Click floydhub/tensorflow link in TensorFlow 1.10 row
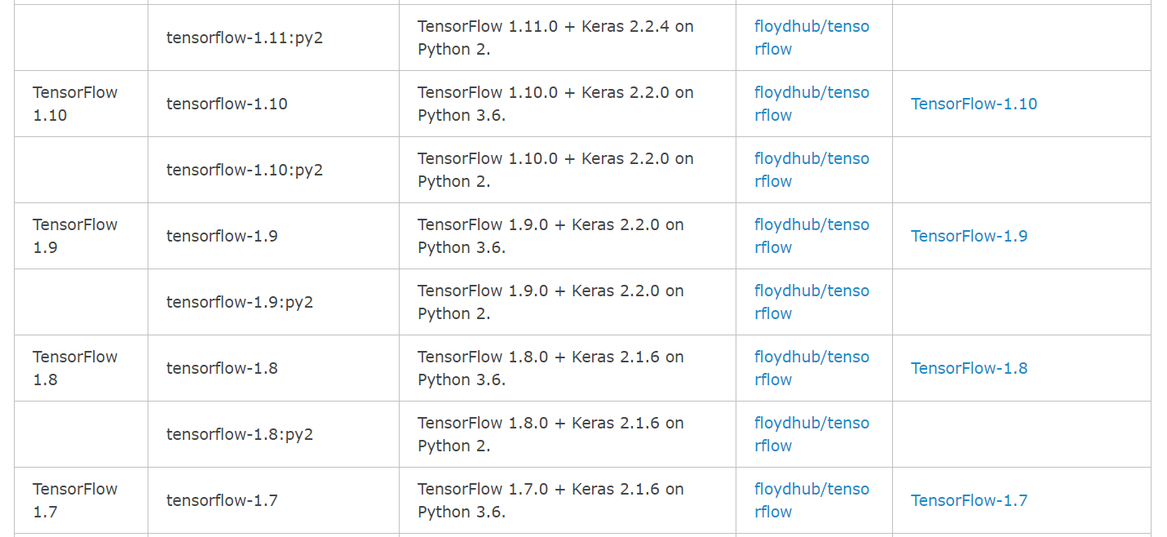 point(811,104)
